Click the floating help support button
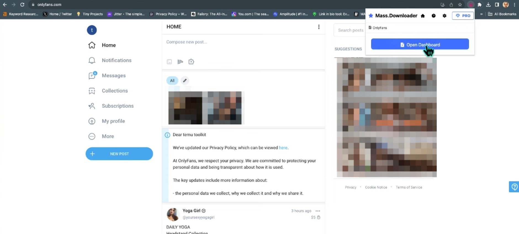519x234 pixels. tap(514, 187)
